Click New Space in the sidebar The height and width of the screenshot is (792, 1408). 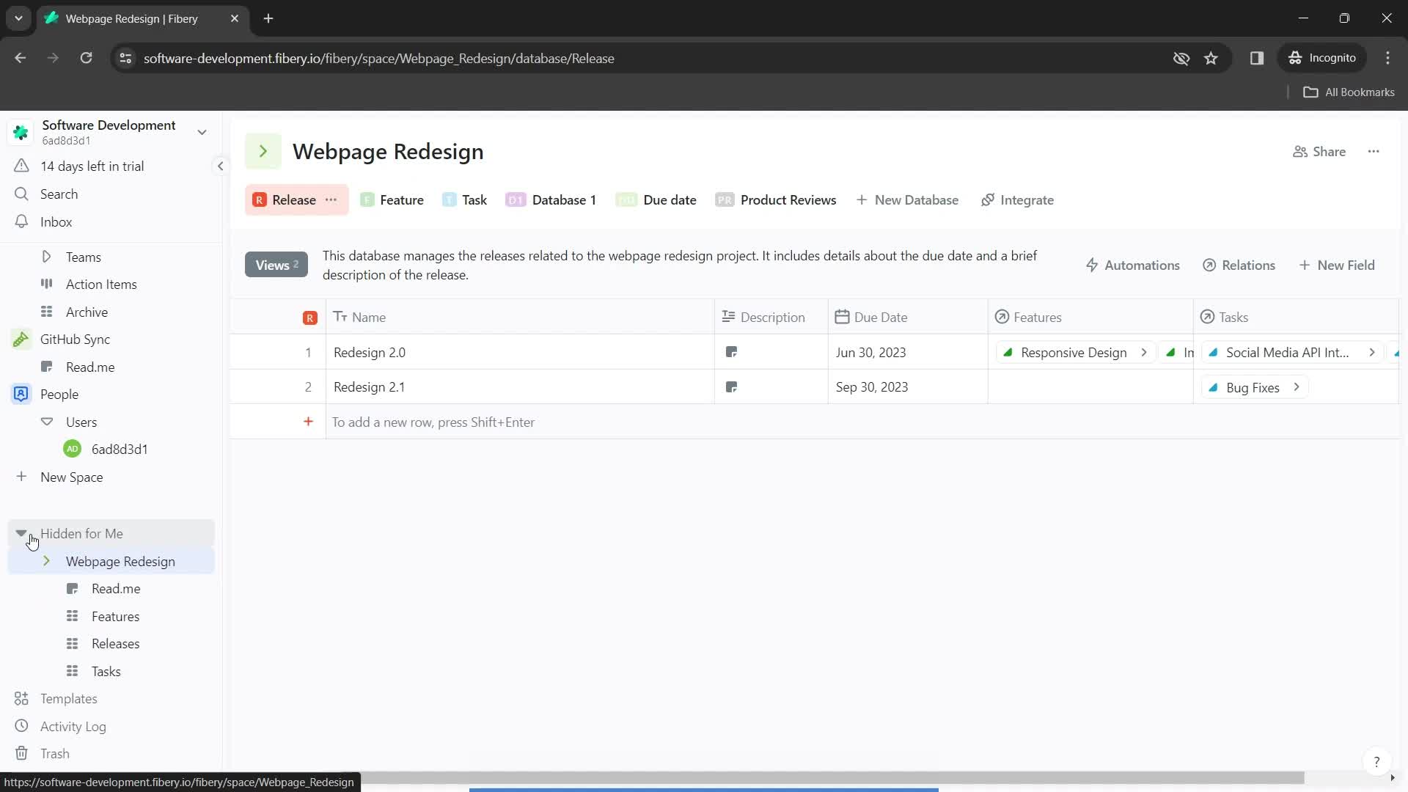coord(71,477)
